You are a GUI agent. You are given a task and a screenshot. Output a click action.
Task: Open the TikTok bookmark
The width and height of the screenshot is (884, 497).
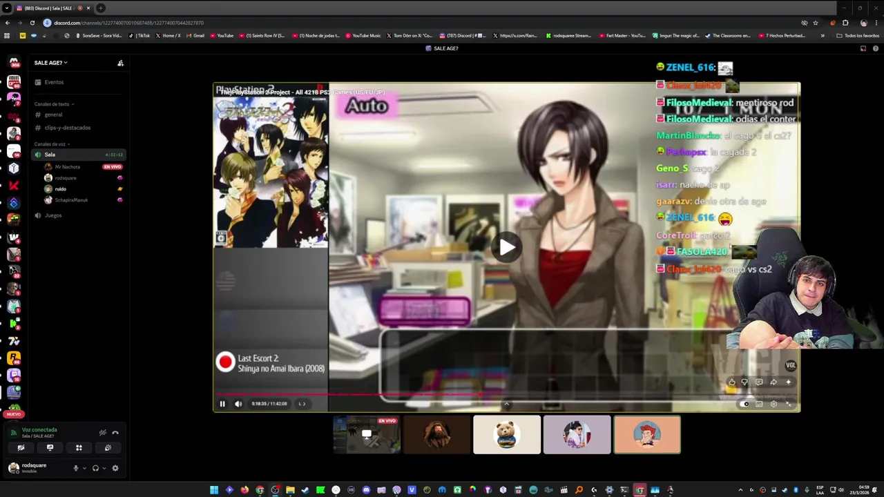pos(141,35)
